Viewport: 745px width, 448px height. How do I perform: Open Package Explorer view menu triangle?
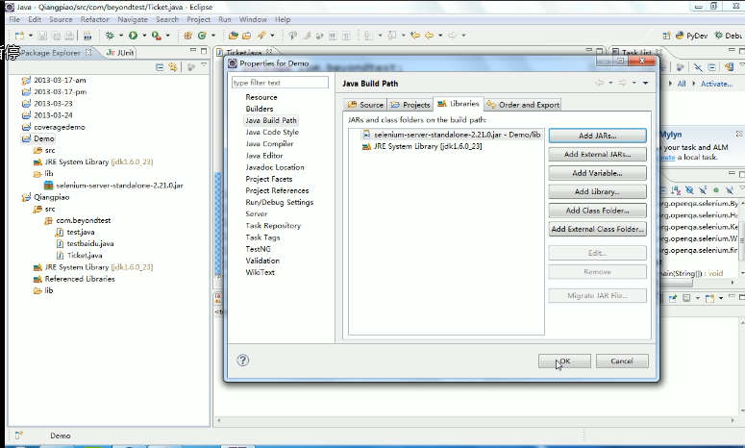(x=204, y=64)
